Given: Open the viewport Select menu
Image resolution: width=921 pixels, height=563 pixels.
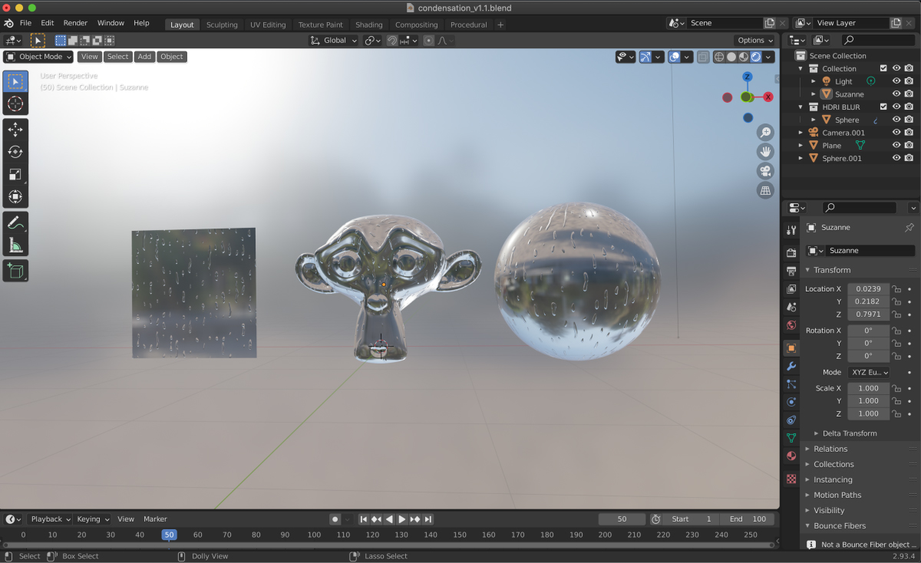Looking at the screenshot, I should tap(117, 57).
